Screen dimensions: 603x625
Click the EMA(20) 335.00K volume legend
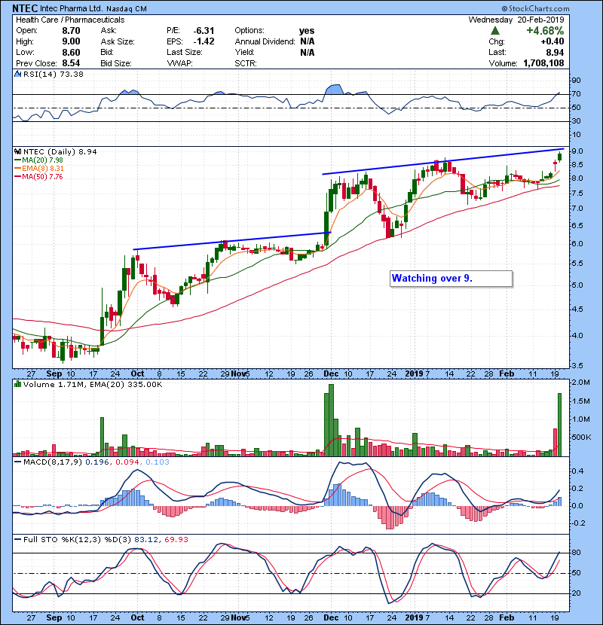tap(126, 384)
